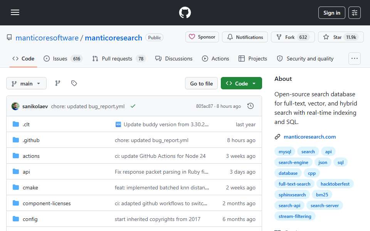
Task: Select the hacktoberfest topic tag
Action: (335, 184)
